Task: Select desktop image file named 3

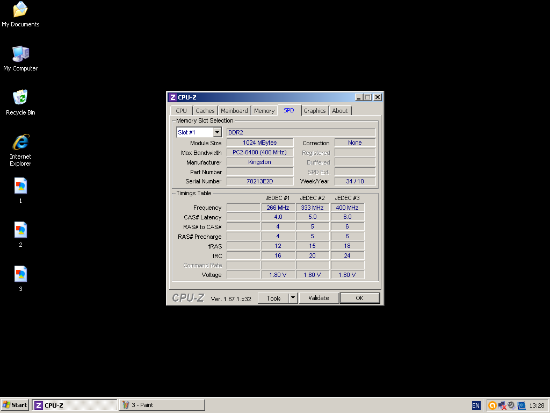Action: 20,279
